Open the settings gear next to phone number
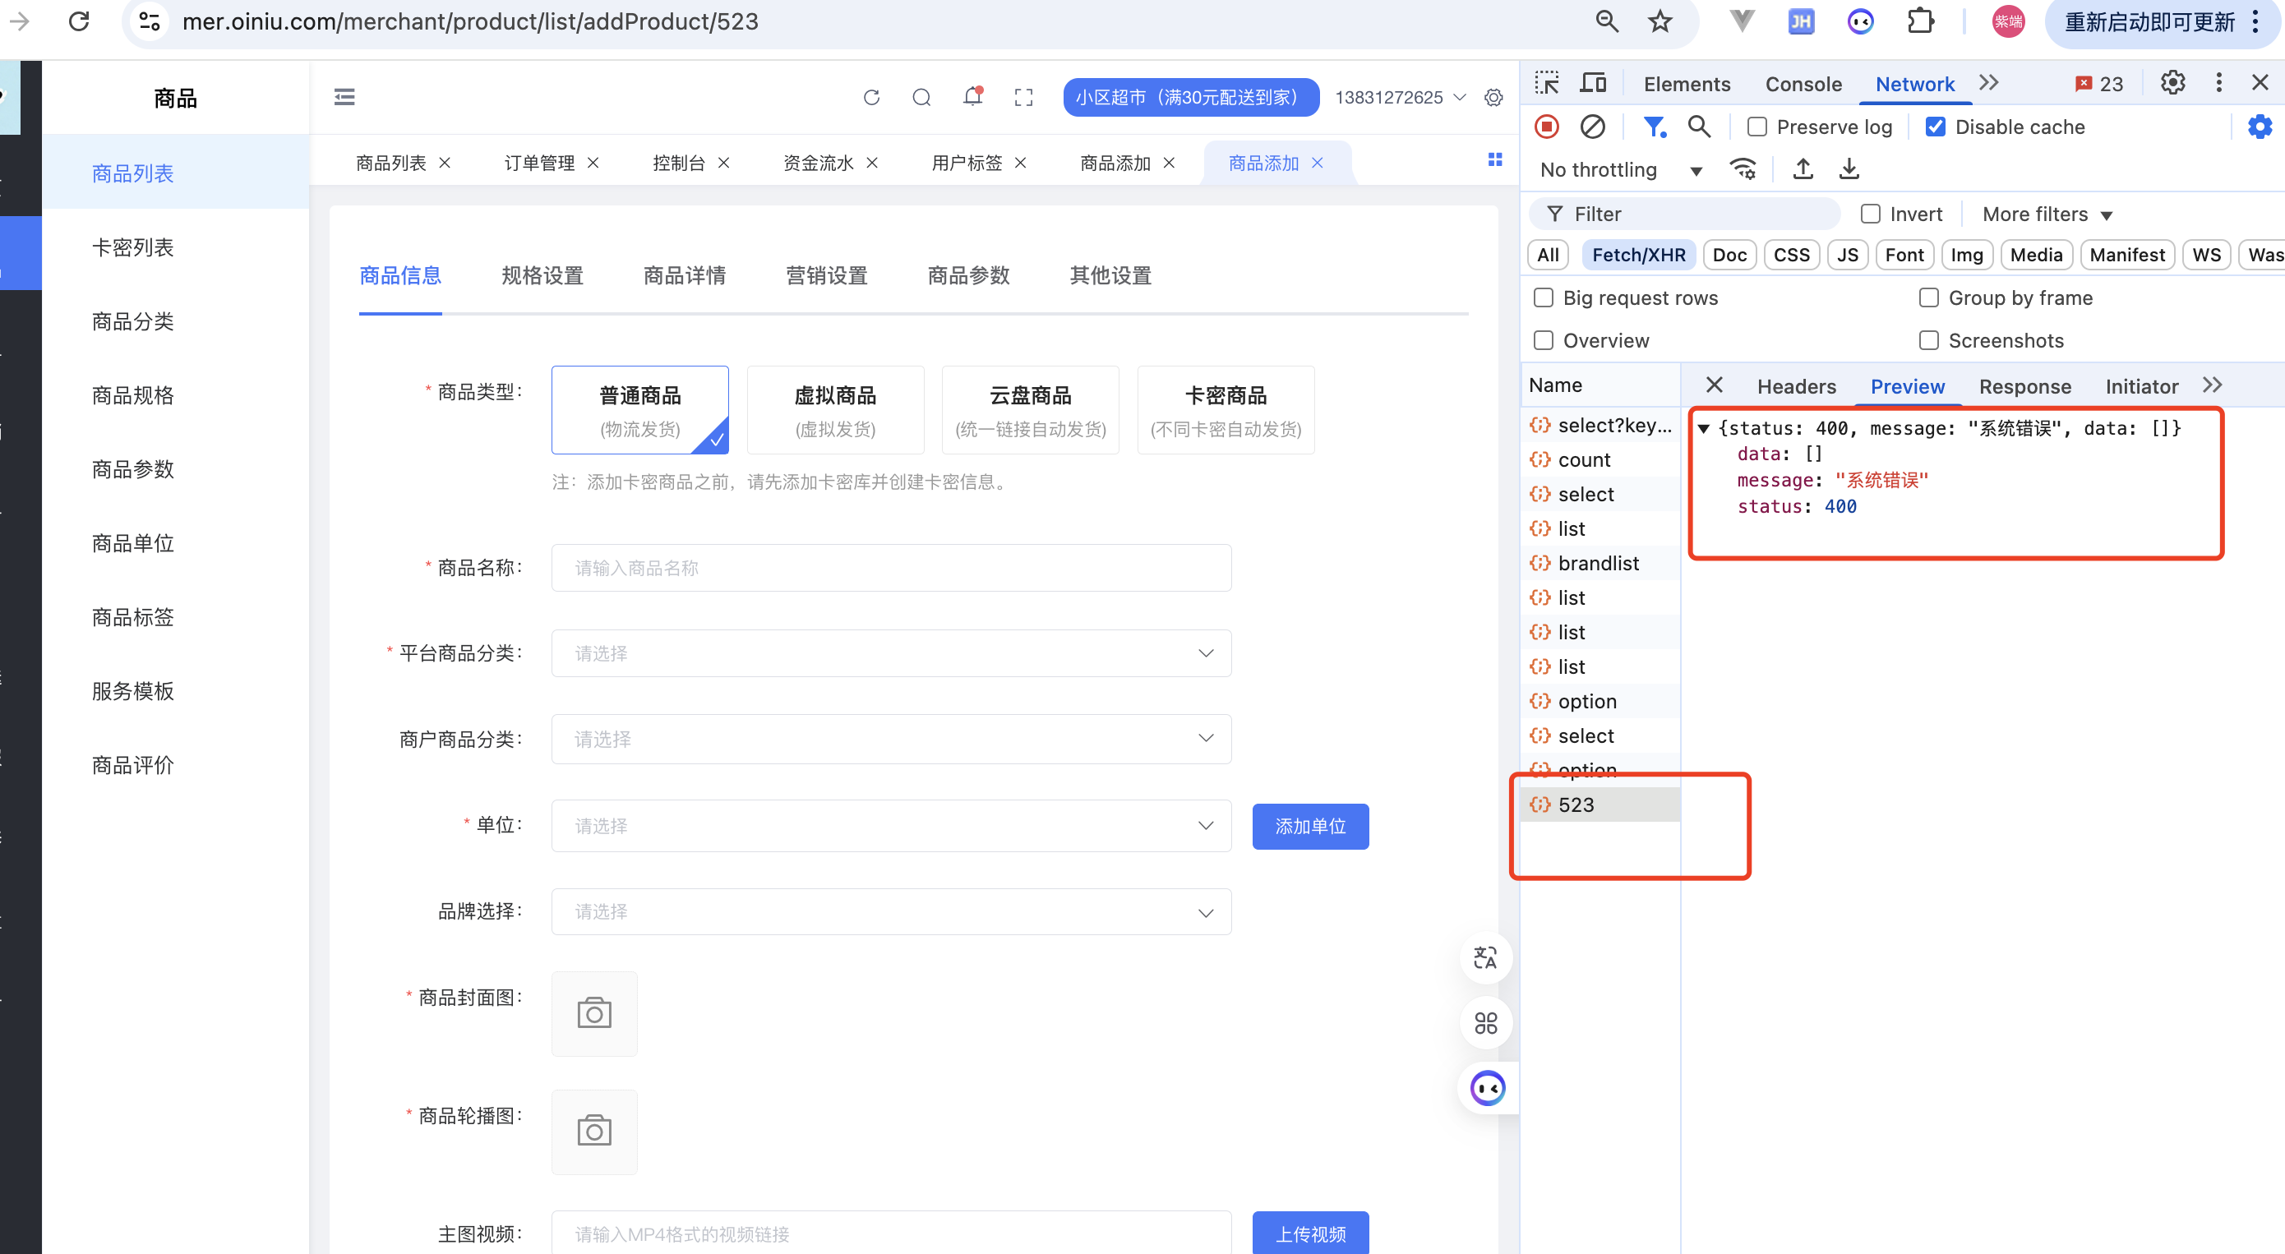2285x1254 pixels. click(x=1493, y=97)
